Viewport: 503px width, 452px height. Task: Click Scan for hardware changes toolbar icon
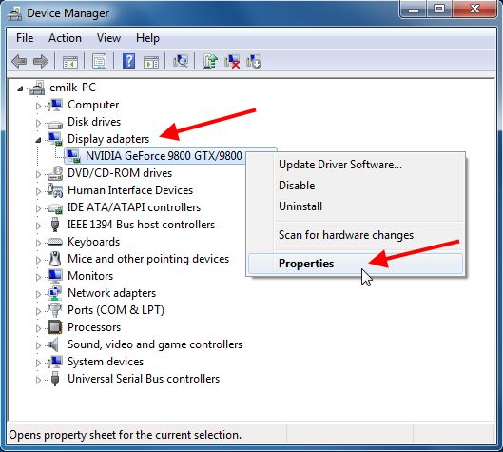(181, 61)
